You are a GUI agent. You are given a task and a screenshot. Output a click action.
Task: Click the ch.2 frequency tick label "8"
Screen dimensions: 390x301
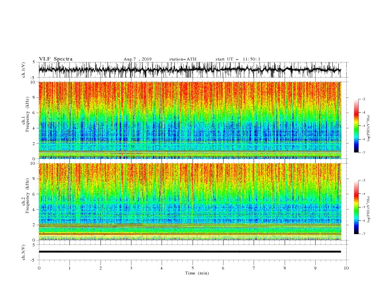pyautogui.click(x=34, y=179)
